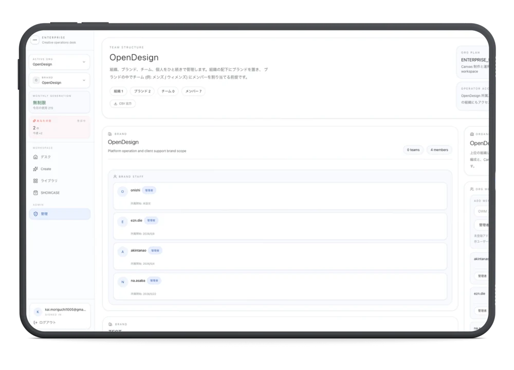Click the 今月の使用 215 usage text
This screenshot has width=514, height=370.
click(x=43, y=108)
